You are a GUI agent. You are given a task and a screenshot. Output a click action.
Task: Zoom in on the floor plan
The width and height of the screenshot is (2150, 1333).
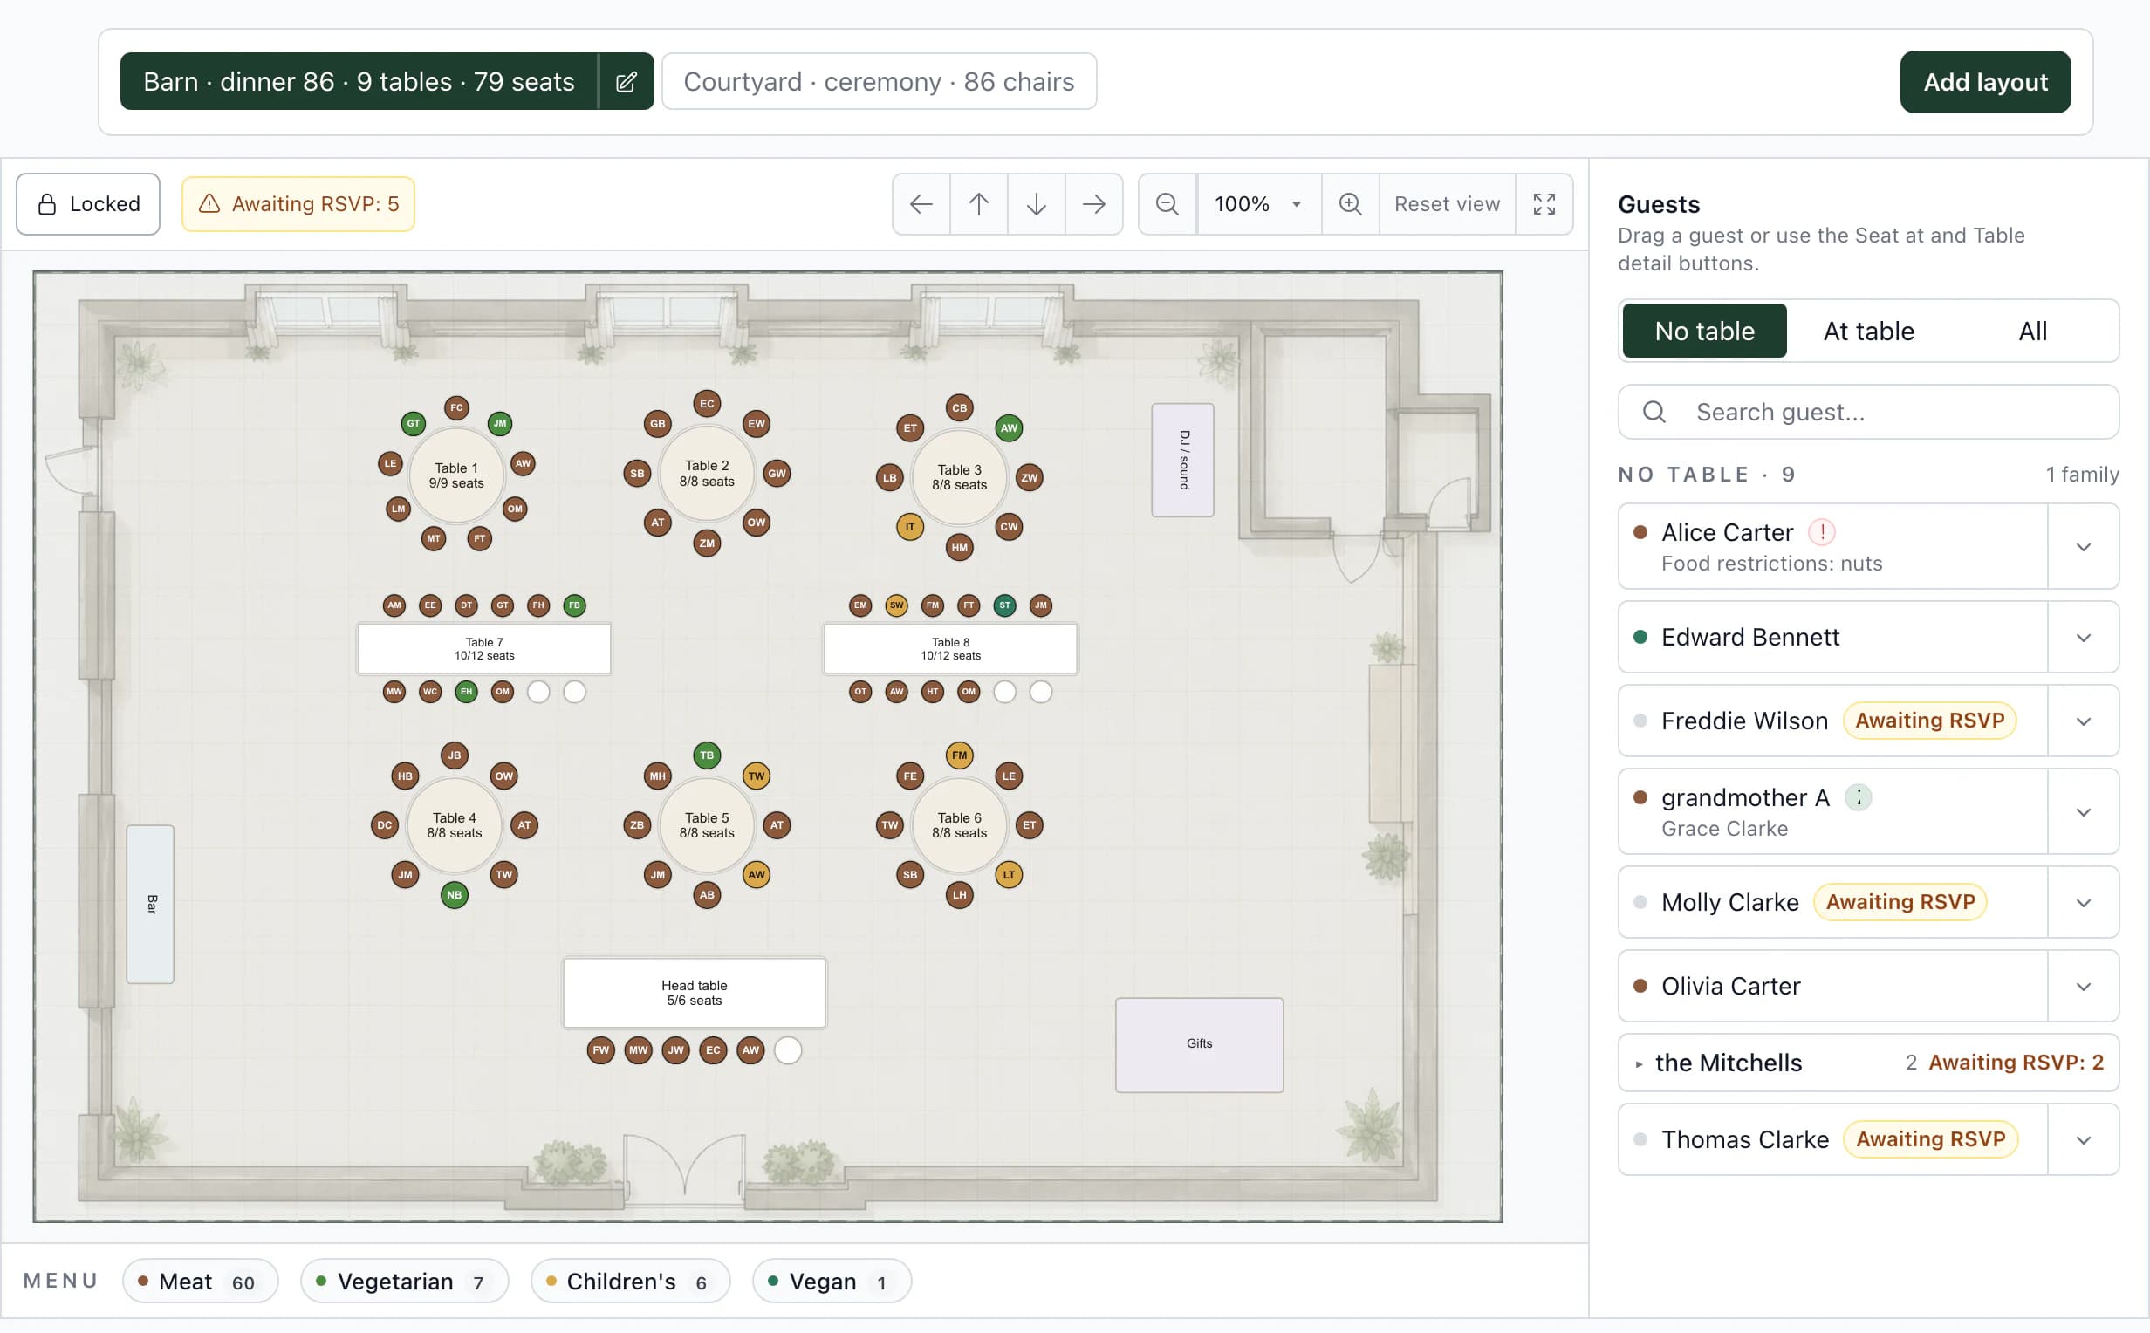(x=1350, y=204)
